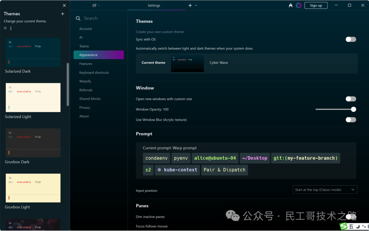Open the Account settings section
The width and height of the screenshot is (369, 231).
point(86,29)
